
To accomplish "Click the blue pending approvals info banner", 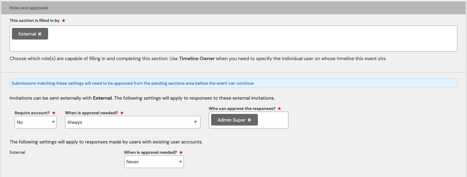I will [x=233, y=83].
